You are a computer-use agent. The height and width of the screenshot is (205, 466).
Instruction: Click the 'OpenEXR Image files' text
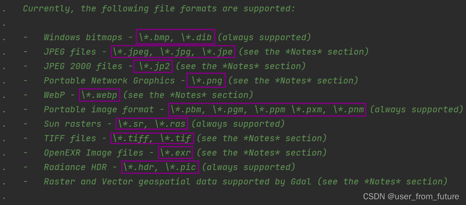93,153
